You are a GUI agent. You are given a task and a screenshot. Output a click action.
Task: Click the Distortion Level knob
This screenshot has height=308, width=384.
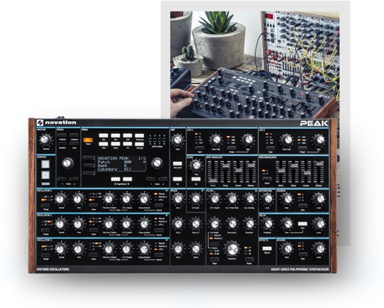tap(267, 199)
